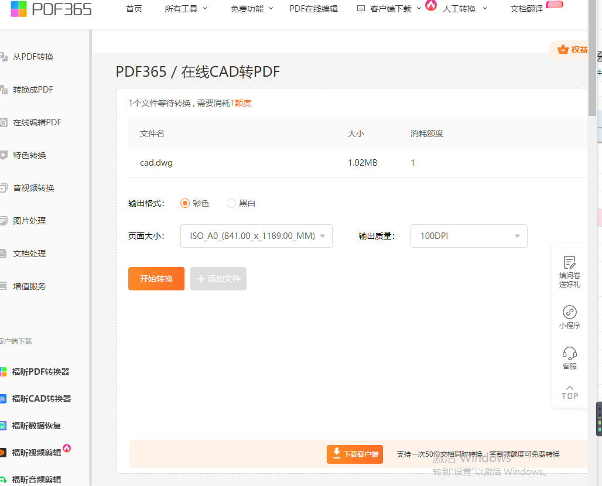Screen dimensions: 602x486
Task: Click the 福昕数据恢复 app icon
Action: [x=3, y=426]
